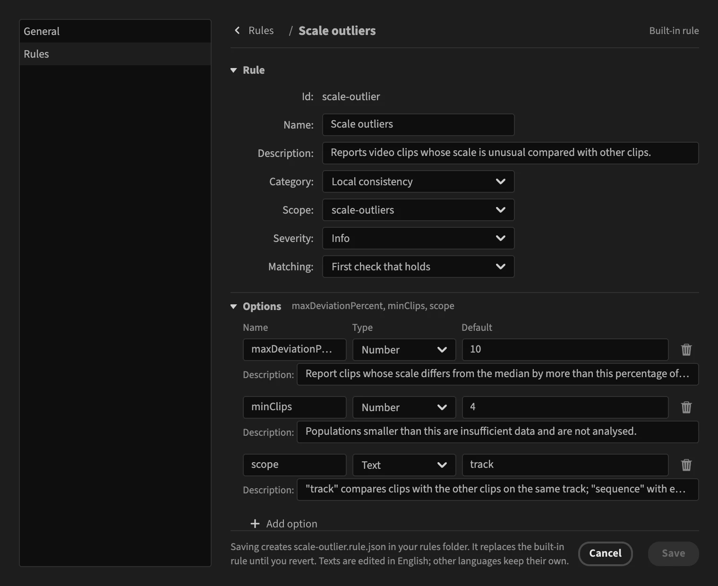Remove the scope option using trash icon
Image resolution: width=718 pixels, height=586 pixels.
click(x=686, y=465)
